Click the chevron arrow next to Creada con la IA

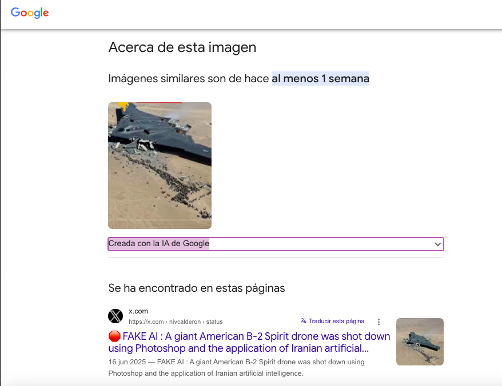coord(437,244)
